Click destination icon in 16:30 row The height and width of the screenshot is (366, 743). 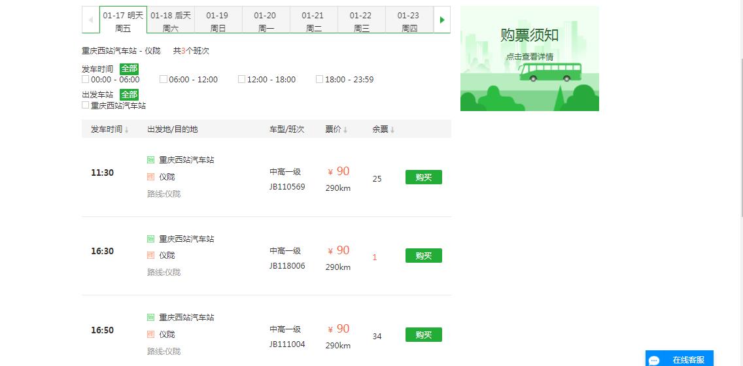click(x=151, y=256)
